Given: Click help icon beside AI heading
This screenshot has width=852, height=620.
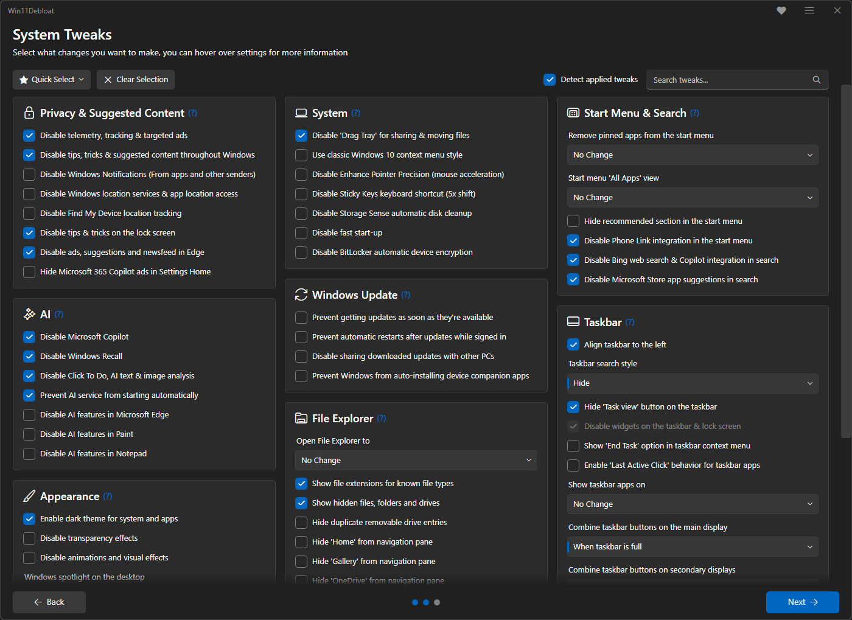Looking at the screenshot, I should [x=59, y=315].
